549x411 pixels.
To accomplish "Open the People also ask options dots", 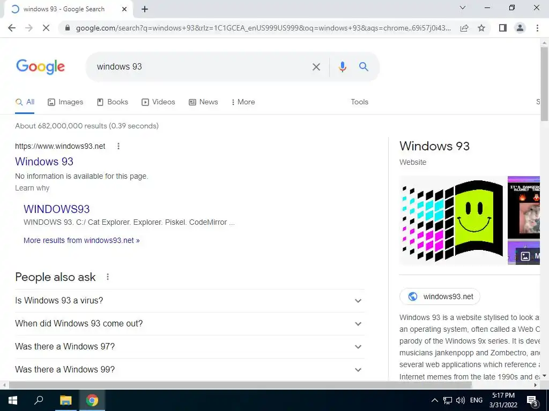I will pos(108,277).
